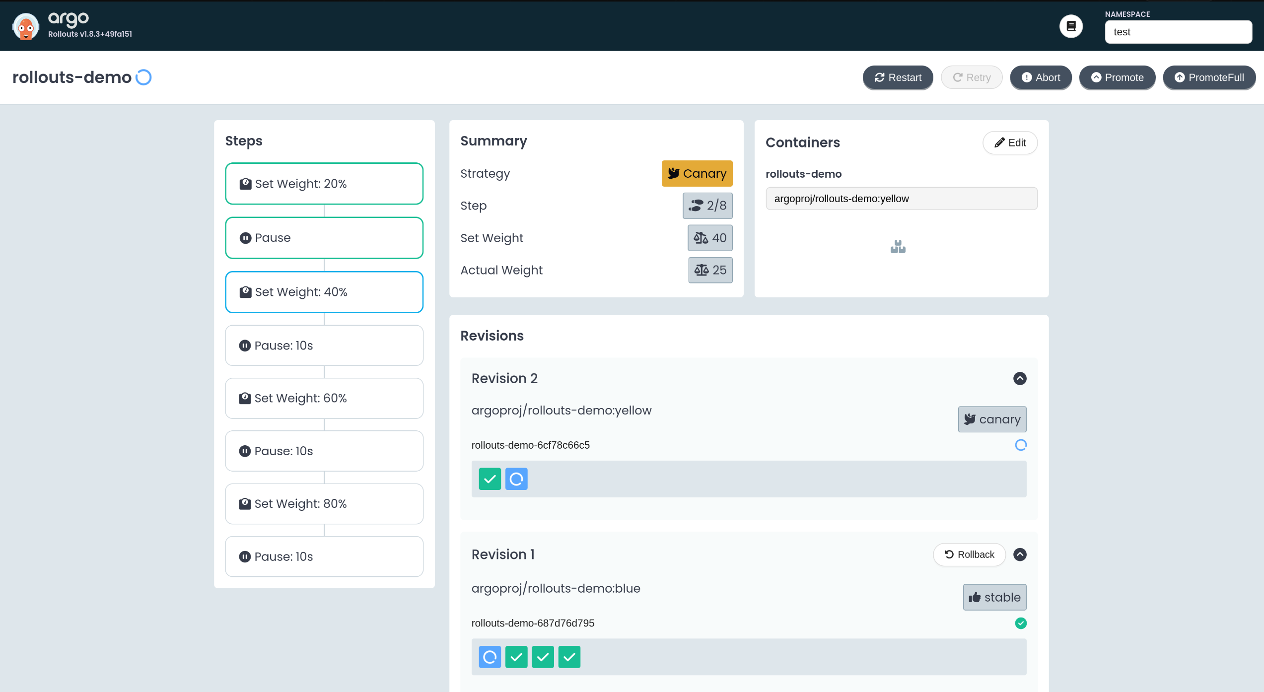Click the green check pod in Revision 2

pos(490,479)
